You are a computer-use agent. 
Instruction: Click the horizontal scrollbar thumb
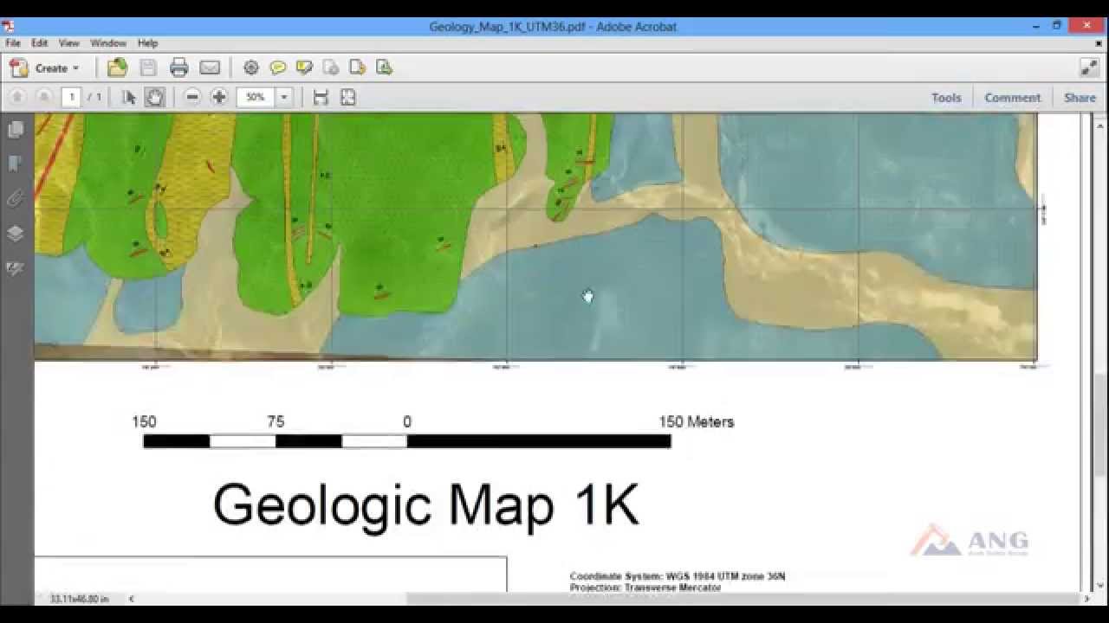743,598
